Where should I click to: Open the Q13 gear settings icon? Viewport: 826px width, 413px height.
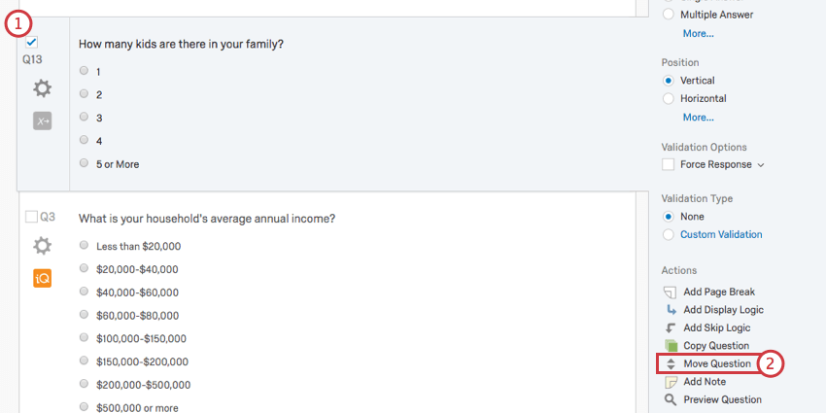coord(42,88)
